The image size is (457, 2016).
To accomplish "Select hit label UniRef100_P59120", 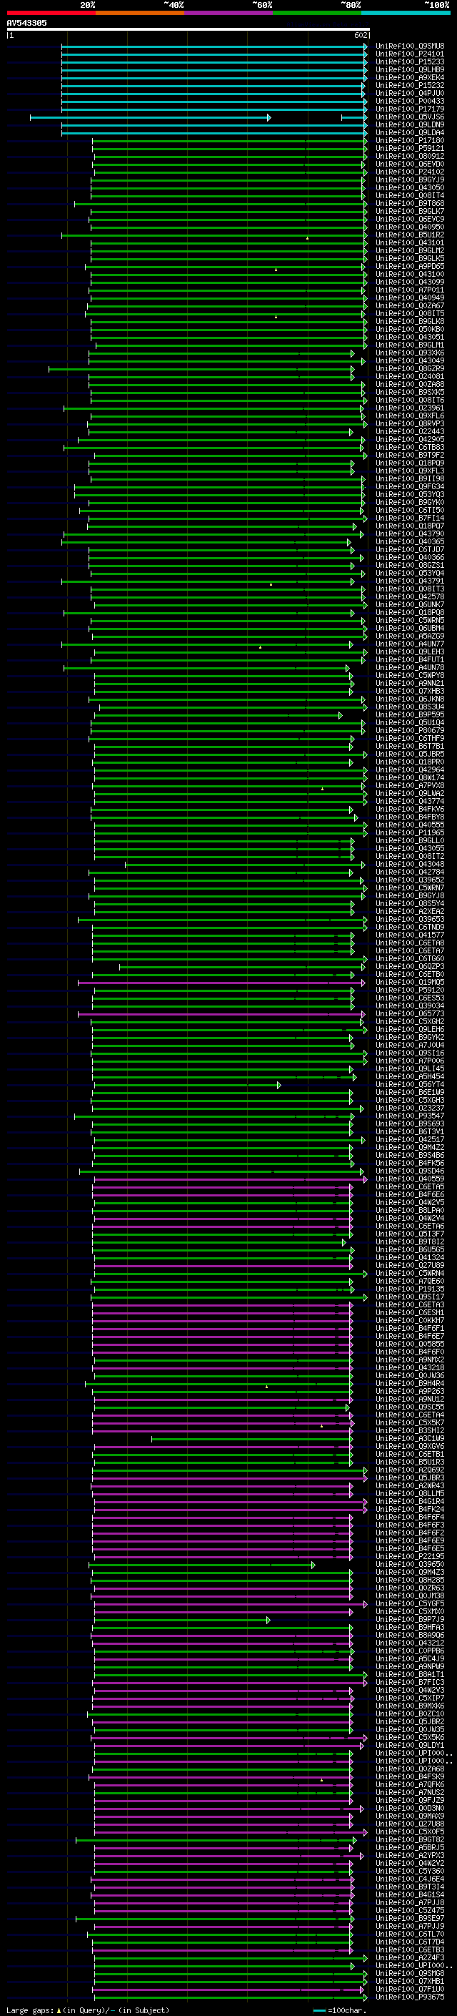I will click(409, 989).
